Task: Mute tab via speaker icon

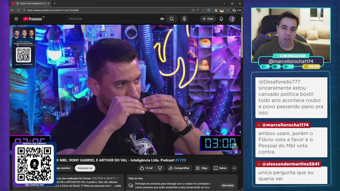Action: pos(17,3)
